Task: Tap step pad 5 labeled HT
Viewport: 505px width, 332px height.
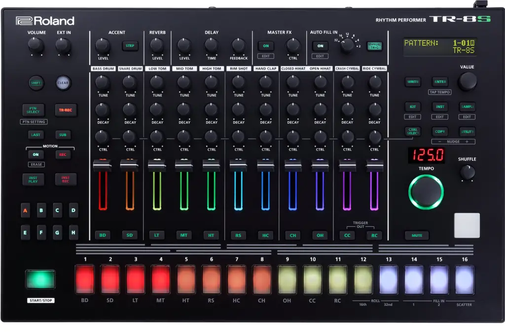Action: click(186, 279)
